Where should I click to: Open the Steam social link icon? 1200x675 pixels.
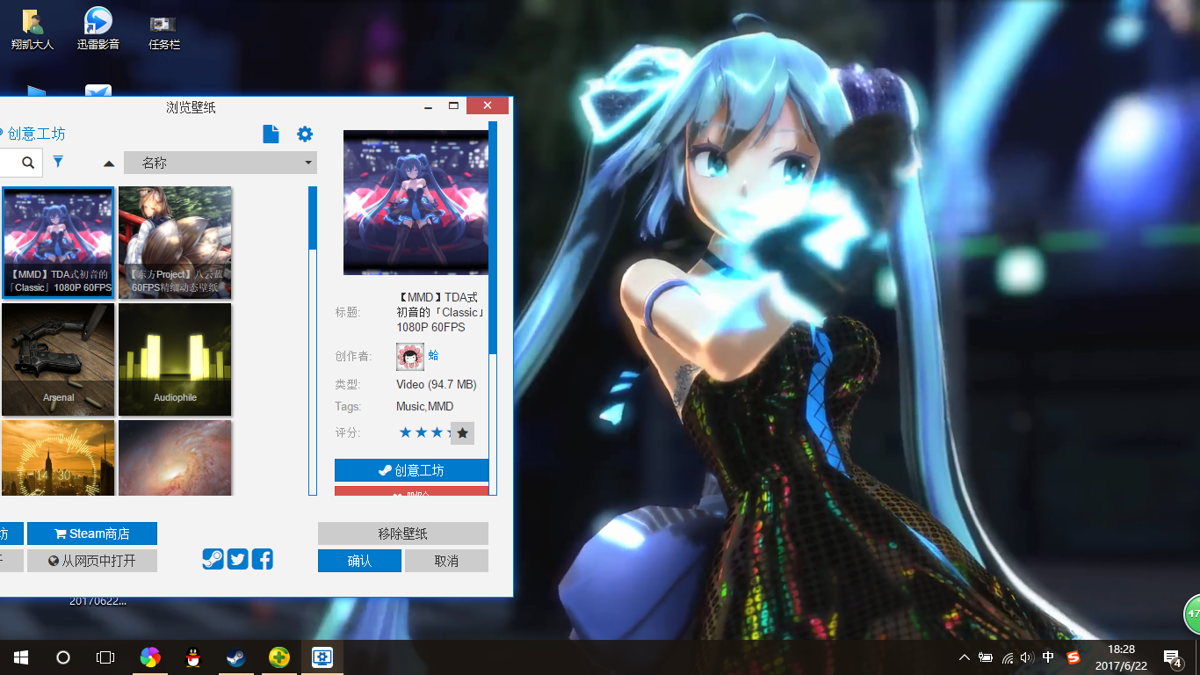pos(213,559)
